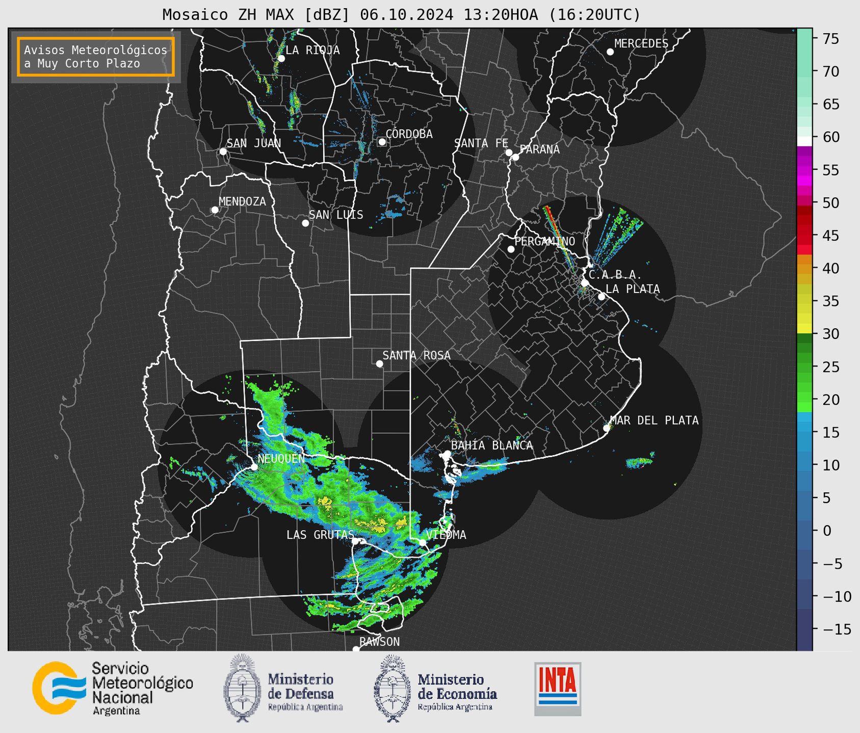Viewport: 860px width, 733px height.
Task: Click the 75 label on the dBZ scale
Action: pos(830,39)
